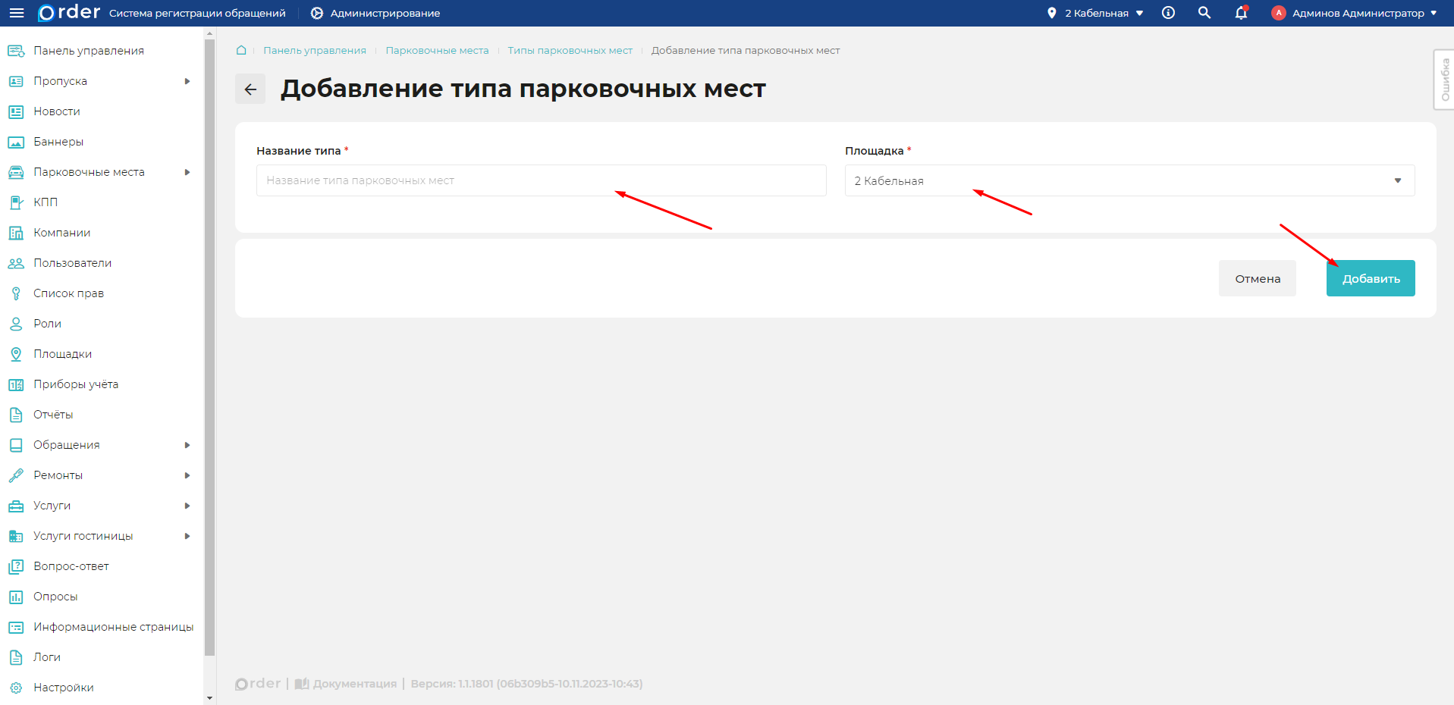Viewport: 1454px width, 705px height.
Task: Open the 2 Кабельная location selector
Action: coord(1095,13)
